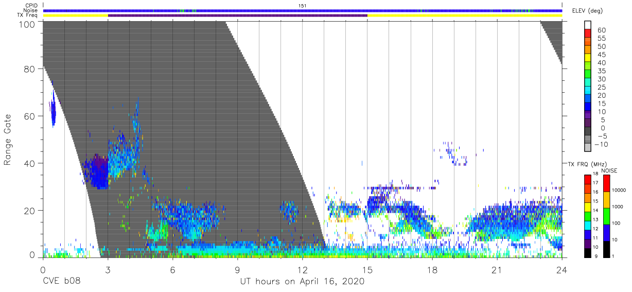Click the 18 hour tick on the time axis
Screen dimensions: 632x292
(x=432, y=270)
